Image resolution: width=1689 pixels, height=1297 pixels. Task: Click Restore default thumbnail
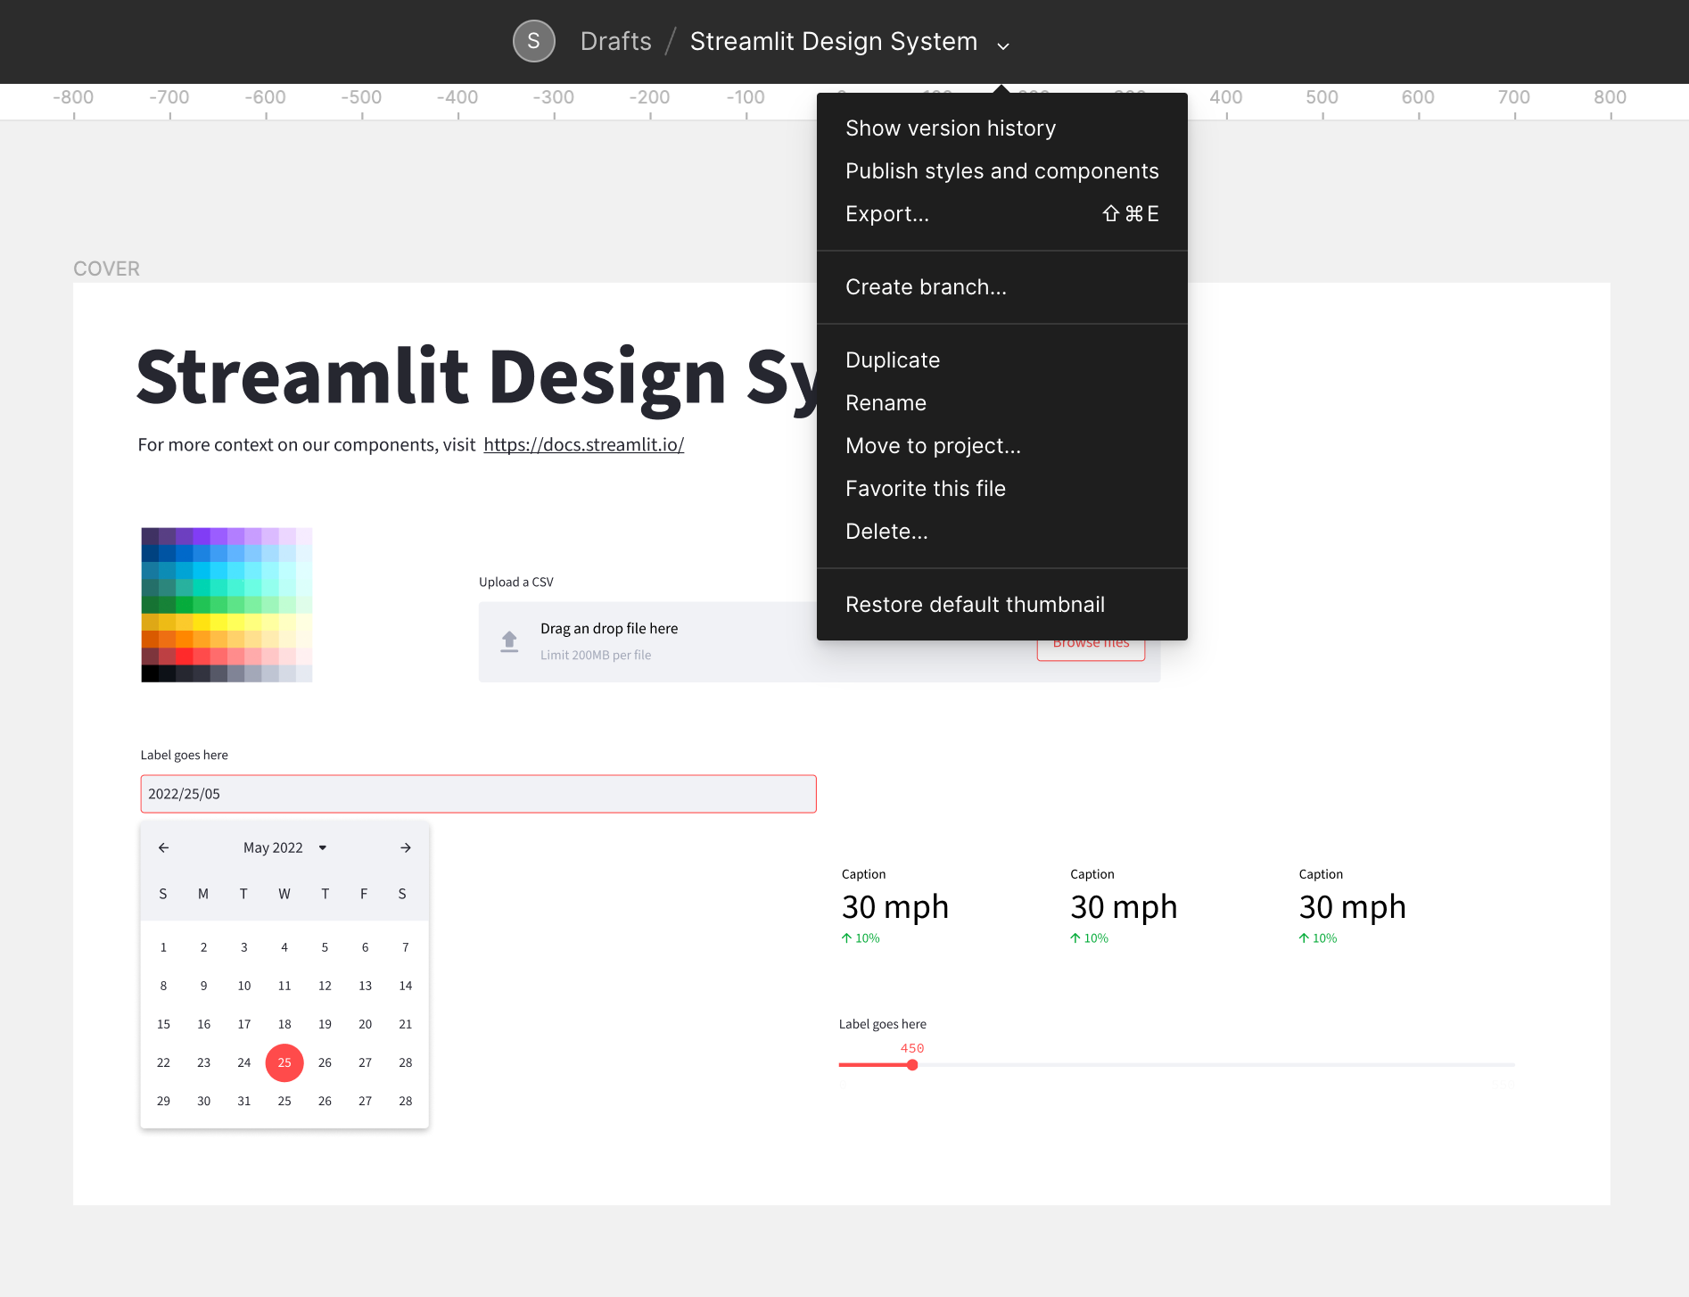click(x=975, y=604)
